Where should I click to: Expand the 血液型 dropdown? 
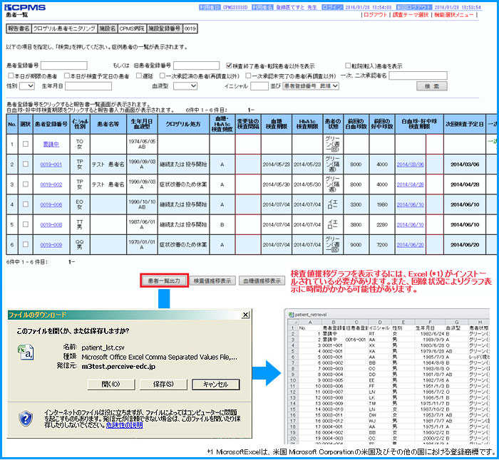(185, 86)
